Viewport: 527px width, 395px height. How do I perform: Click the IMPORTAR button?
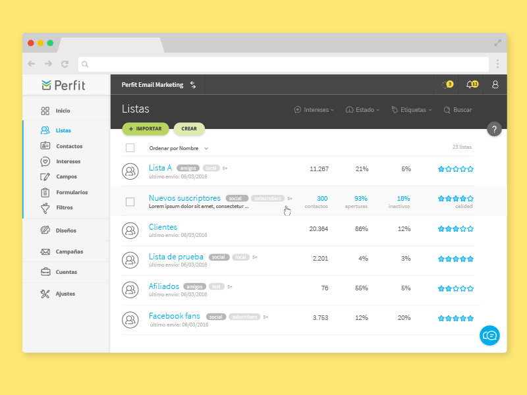[146, 129]
